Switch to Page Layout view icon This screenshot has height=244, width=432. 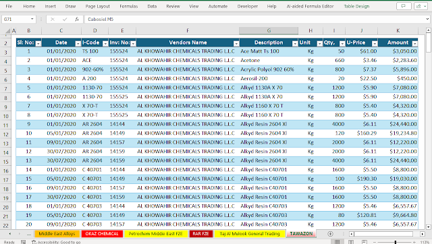[351, 242]
